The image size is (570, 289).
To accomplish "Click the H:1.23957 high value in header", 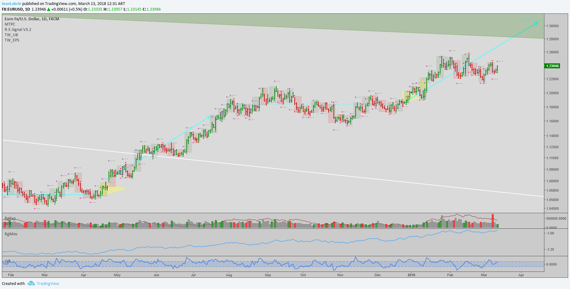I will 113,9.
